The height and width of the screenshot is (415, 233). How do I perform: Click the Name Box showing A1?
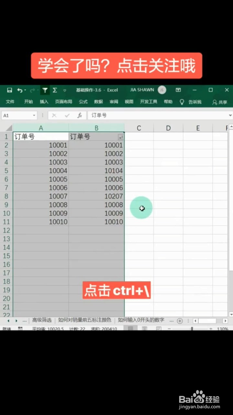point(16,115)
